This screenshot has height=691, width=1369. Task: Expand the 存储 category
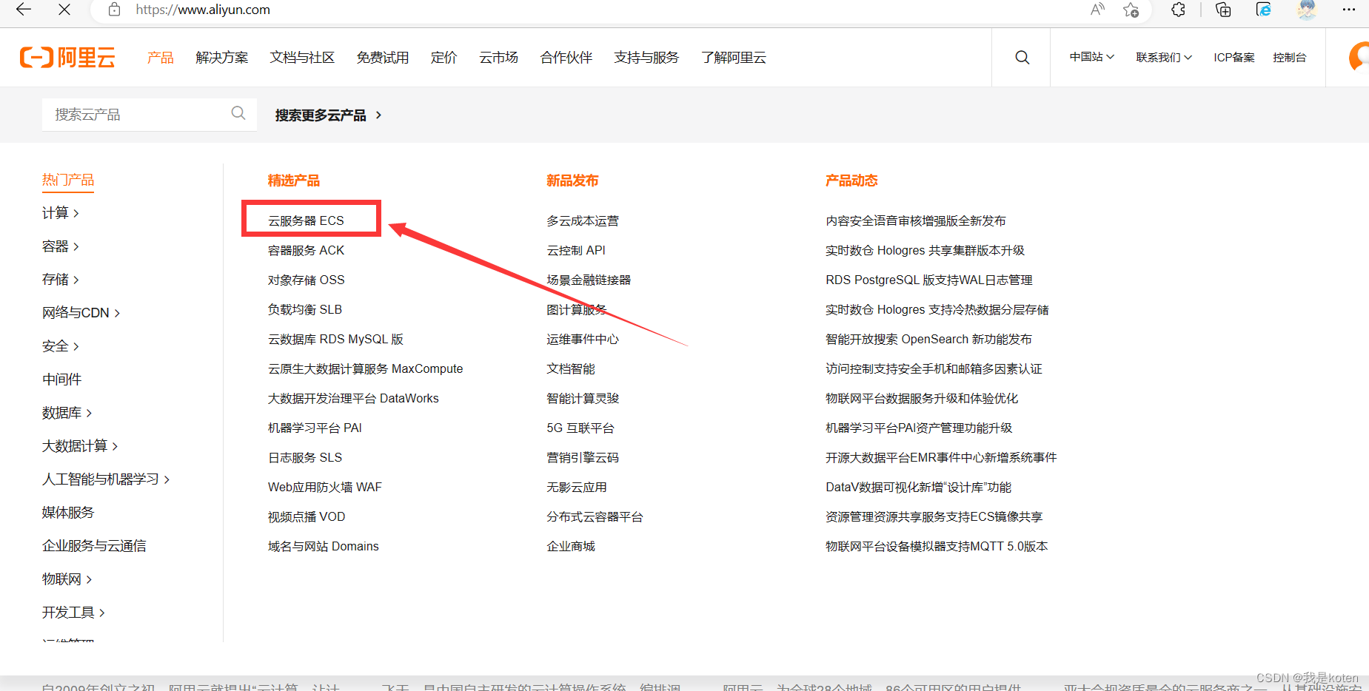61,280
